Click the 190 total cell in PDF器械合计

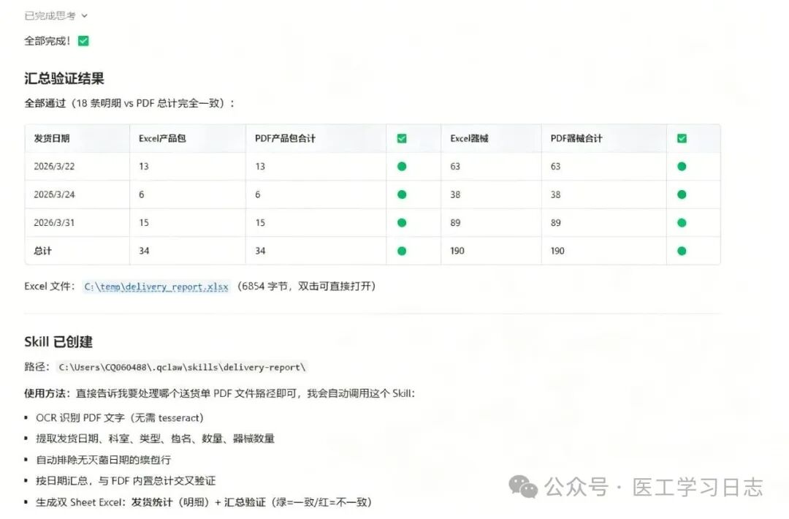[557, 251]
